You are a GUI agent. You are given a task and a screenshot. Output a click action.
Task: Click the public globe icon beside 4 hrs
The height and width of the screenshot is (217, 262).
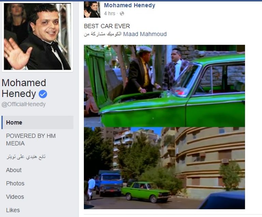[122, 14]
